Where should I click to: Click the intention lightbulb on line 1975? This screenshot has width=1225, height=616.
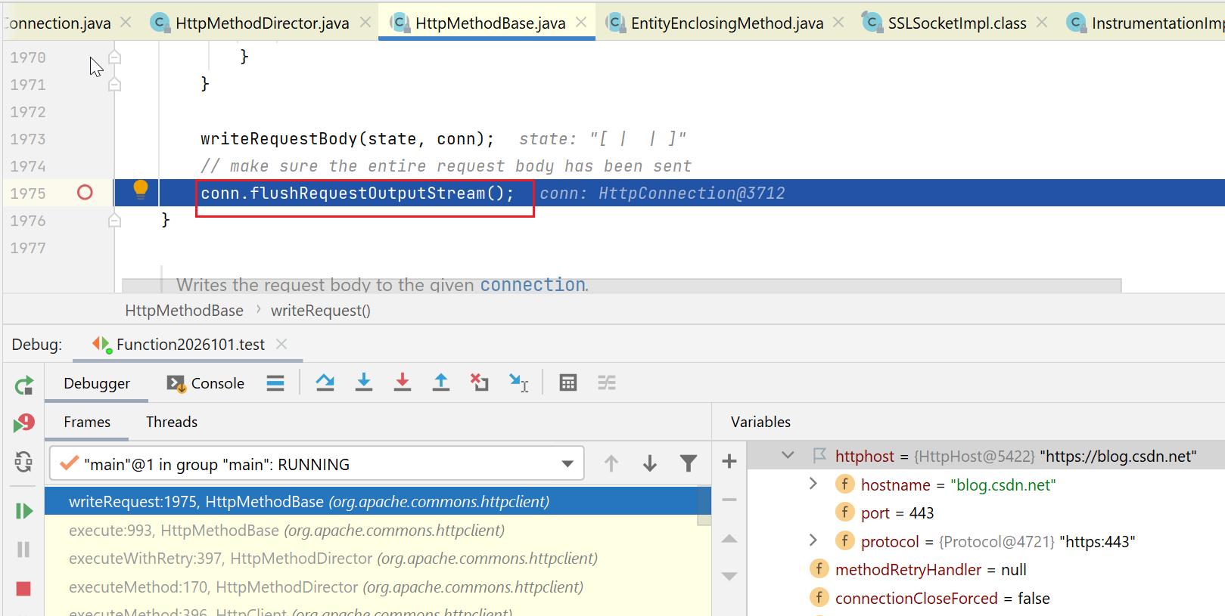coord(141,189)
